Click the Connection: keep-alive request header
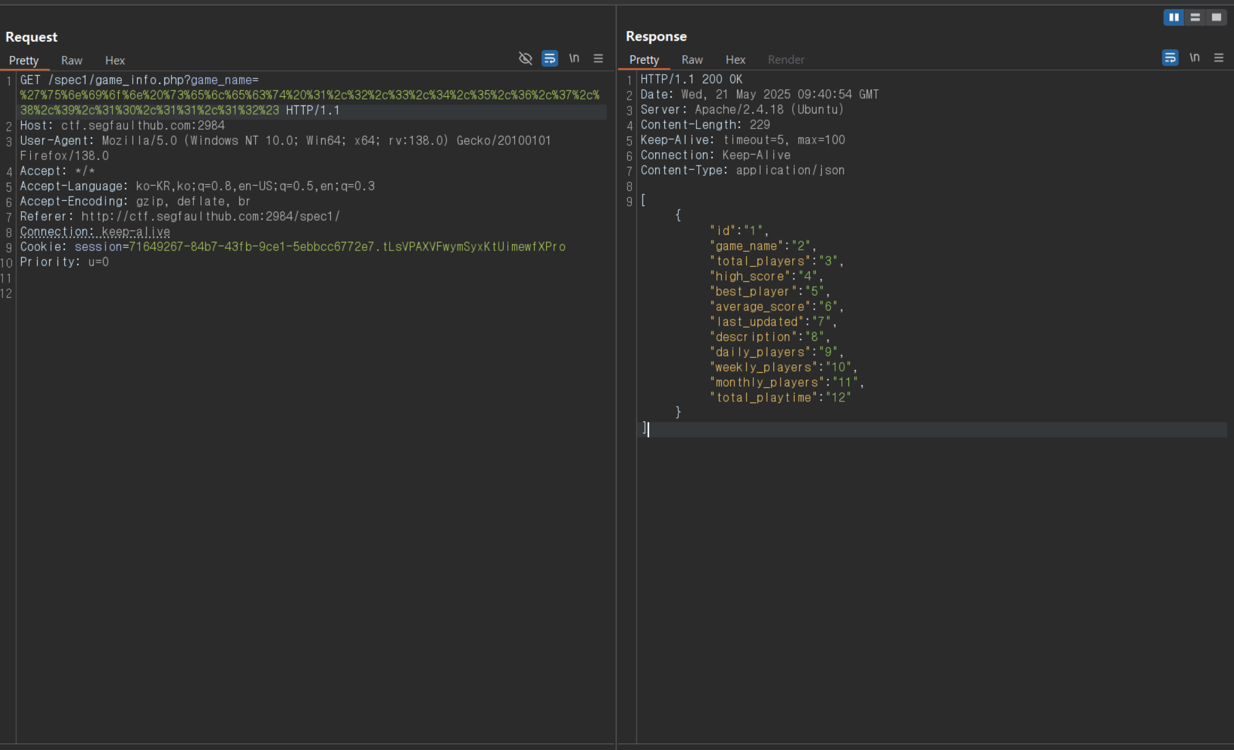Viewport: 1234px width, 750px height. pos(95,232)
